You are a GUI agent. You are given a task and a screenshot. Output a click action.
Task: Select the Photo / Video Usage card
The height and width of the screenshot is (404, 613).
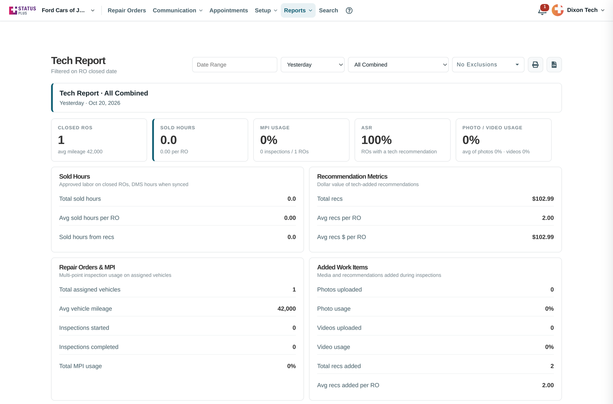click(503, 140)
